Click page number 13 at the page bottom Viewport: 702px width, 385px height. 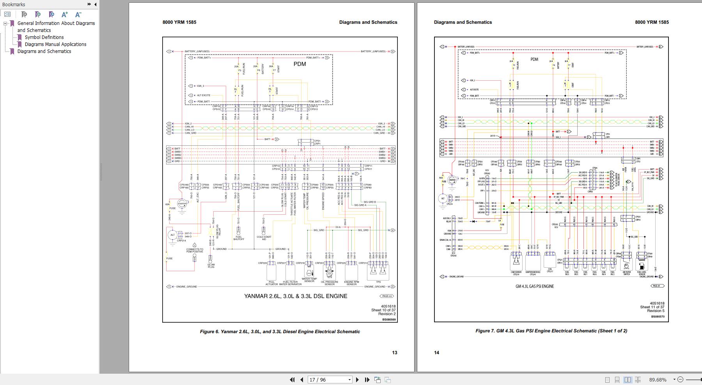pos(395,353)
